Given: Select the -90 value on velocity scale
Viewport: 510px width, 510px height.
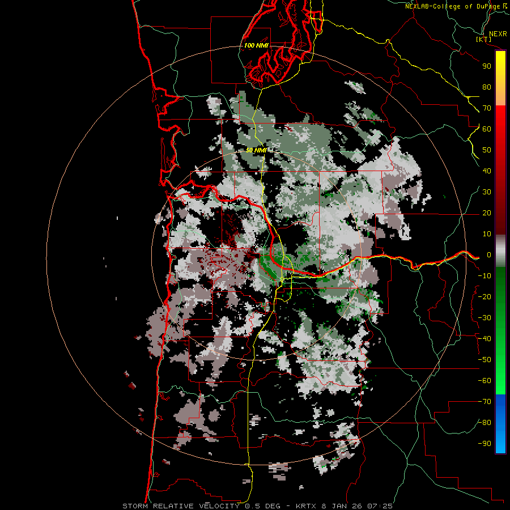Looking at the screenshot, I should coord(484,444).
